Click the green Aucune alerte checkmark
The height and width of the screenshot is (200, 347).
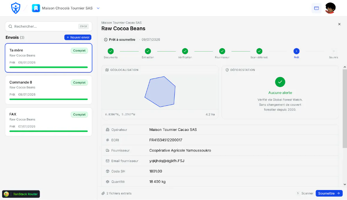click(x=280, y=82)
